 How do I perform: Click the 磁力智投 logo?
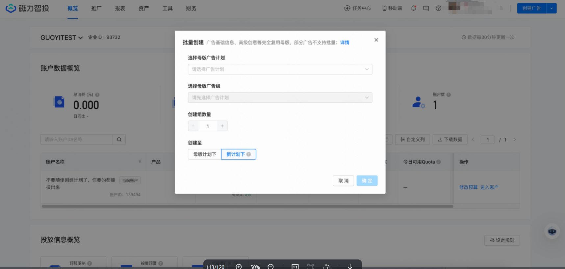pyautogui.click(x=27, y=8)
